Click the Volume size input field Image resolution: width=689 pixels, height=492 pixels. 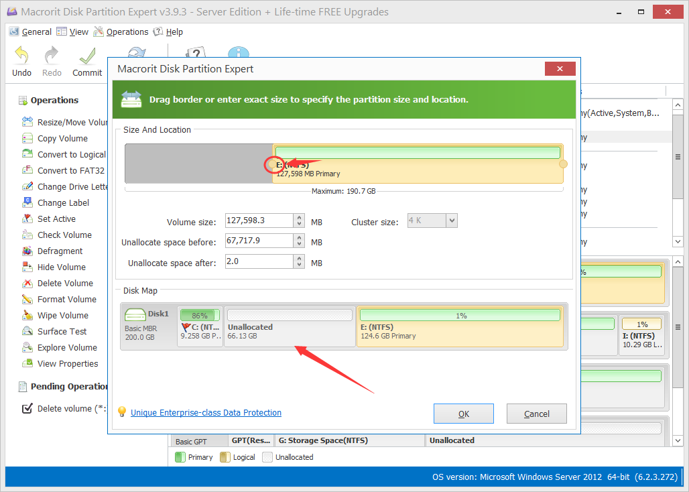(259, 221)
